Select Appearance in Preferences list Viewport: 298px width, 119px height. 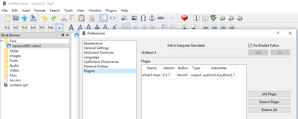tap(110, 43)
